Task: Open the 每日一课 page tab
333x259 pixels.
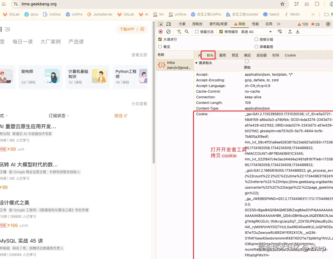Action: [x=23, y=42]
